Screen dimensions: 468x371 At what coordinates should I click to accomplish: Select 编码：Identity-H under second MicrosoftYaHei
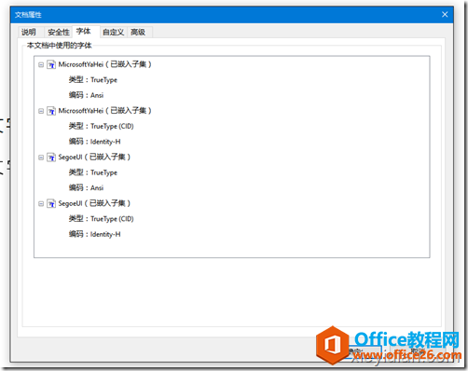pyautogui.click(x=94, y=142)
